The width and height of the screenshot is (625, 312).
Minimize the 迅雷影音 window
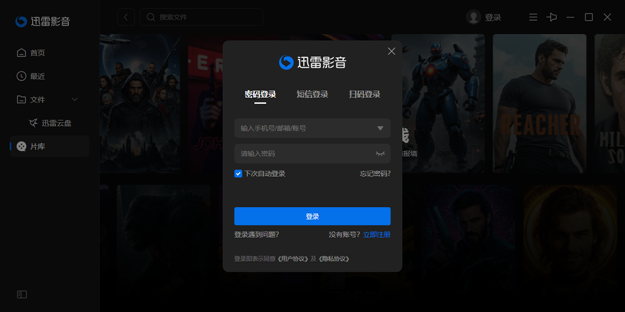(x=570, y=17)
